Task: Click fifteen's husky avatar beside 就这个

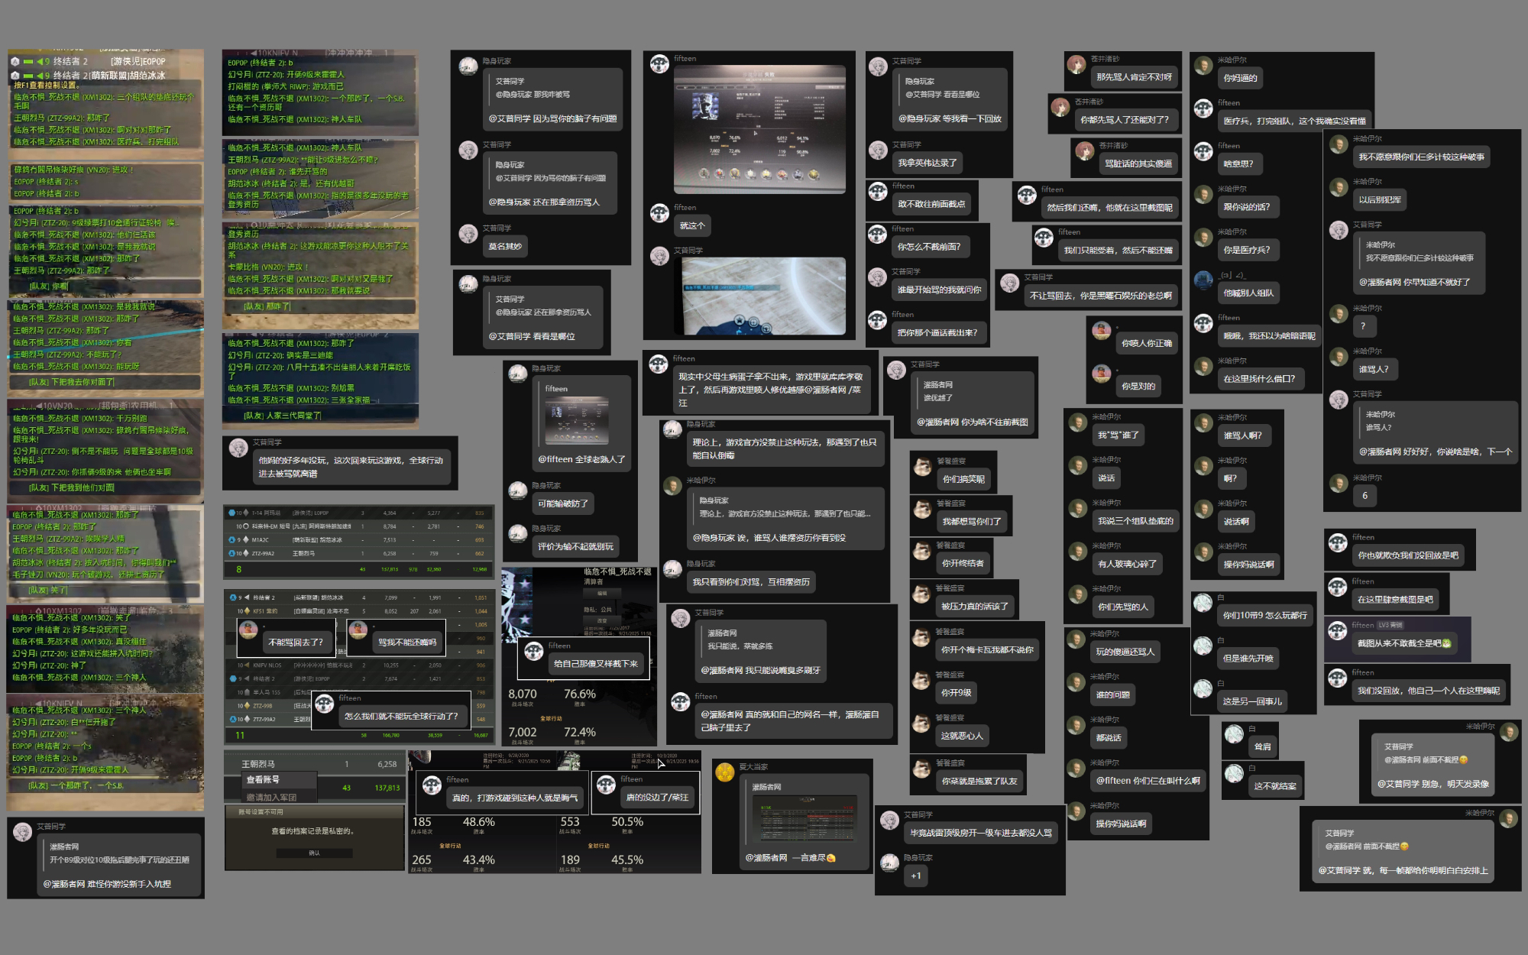Action: tap(659, 213)
